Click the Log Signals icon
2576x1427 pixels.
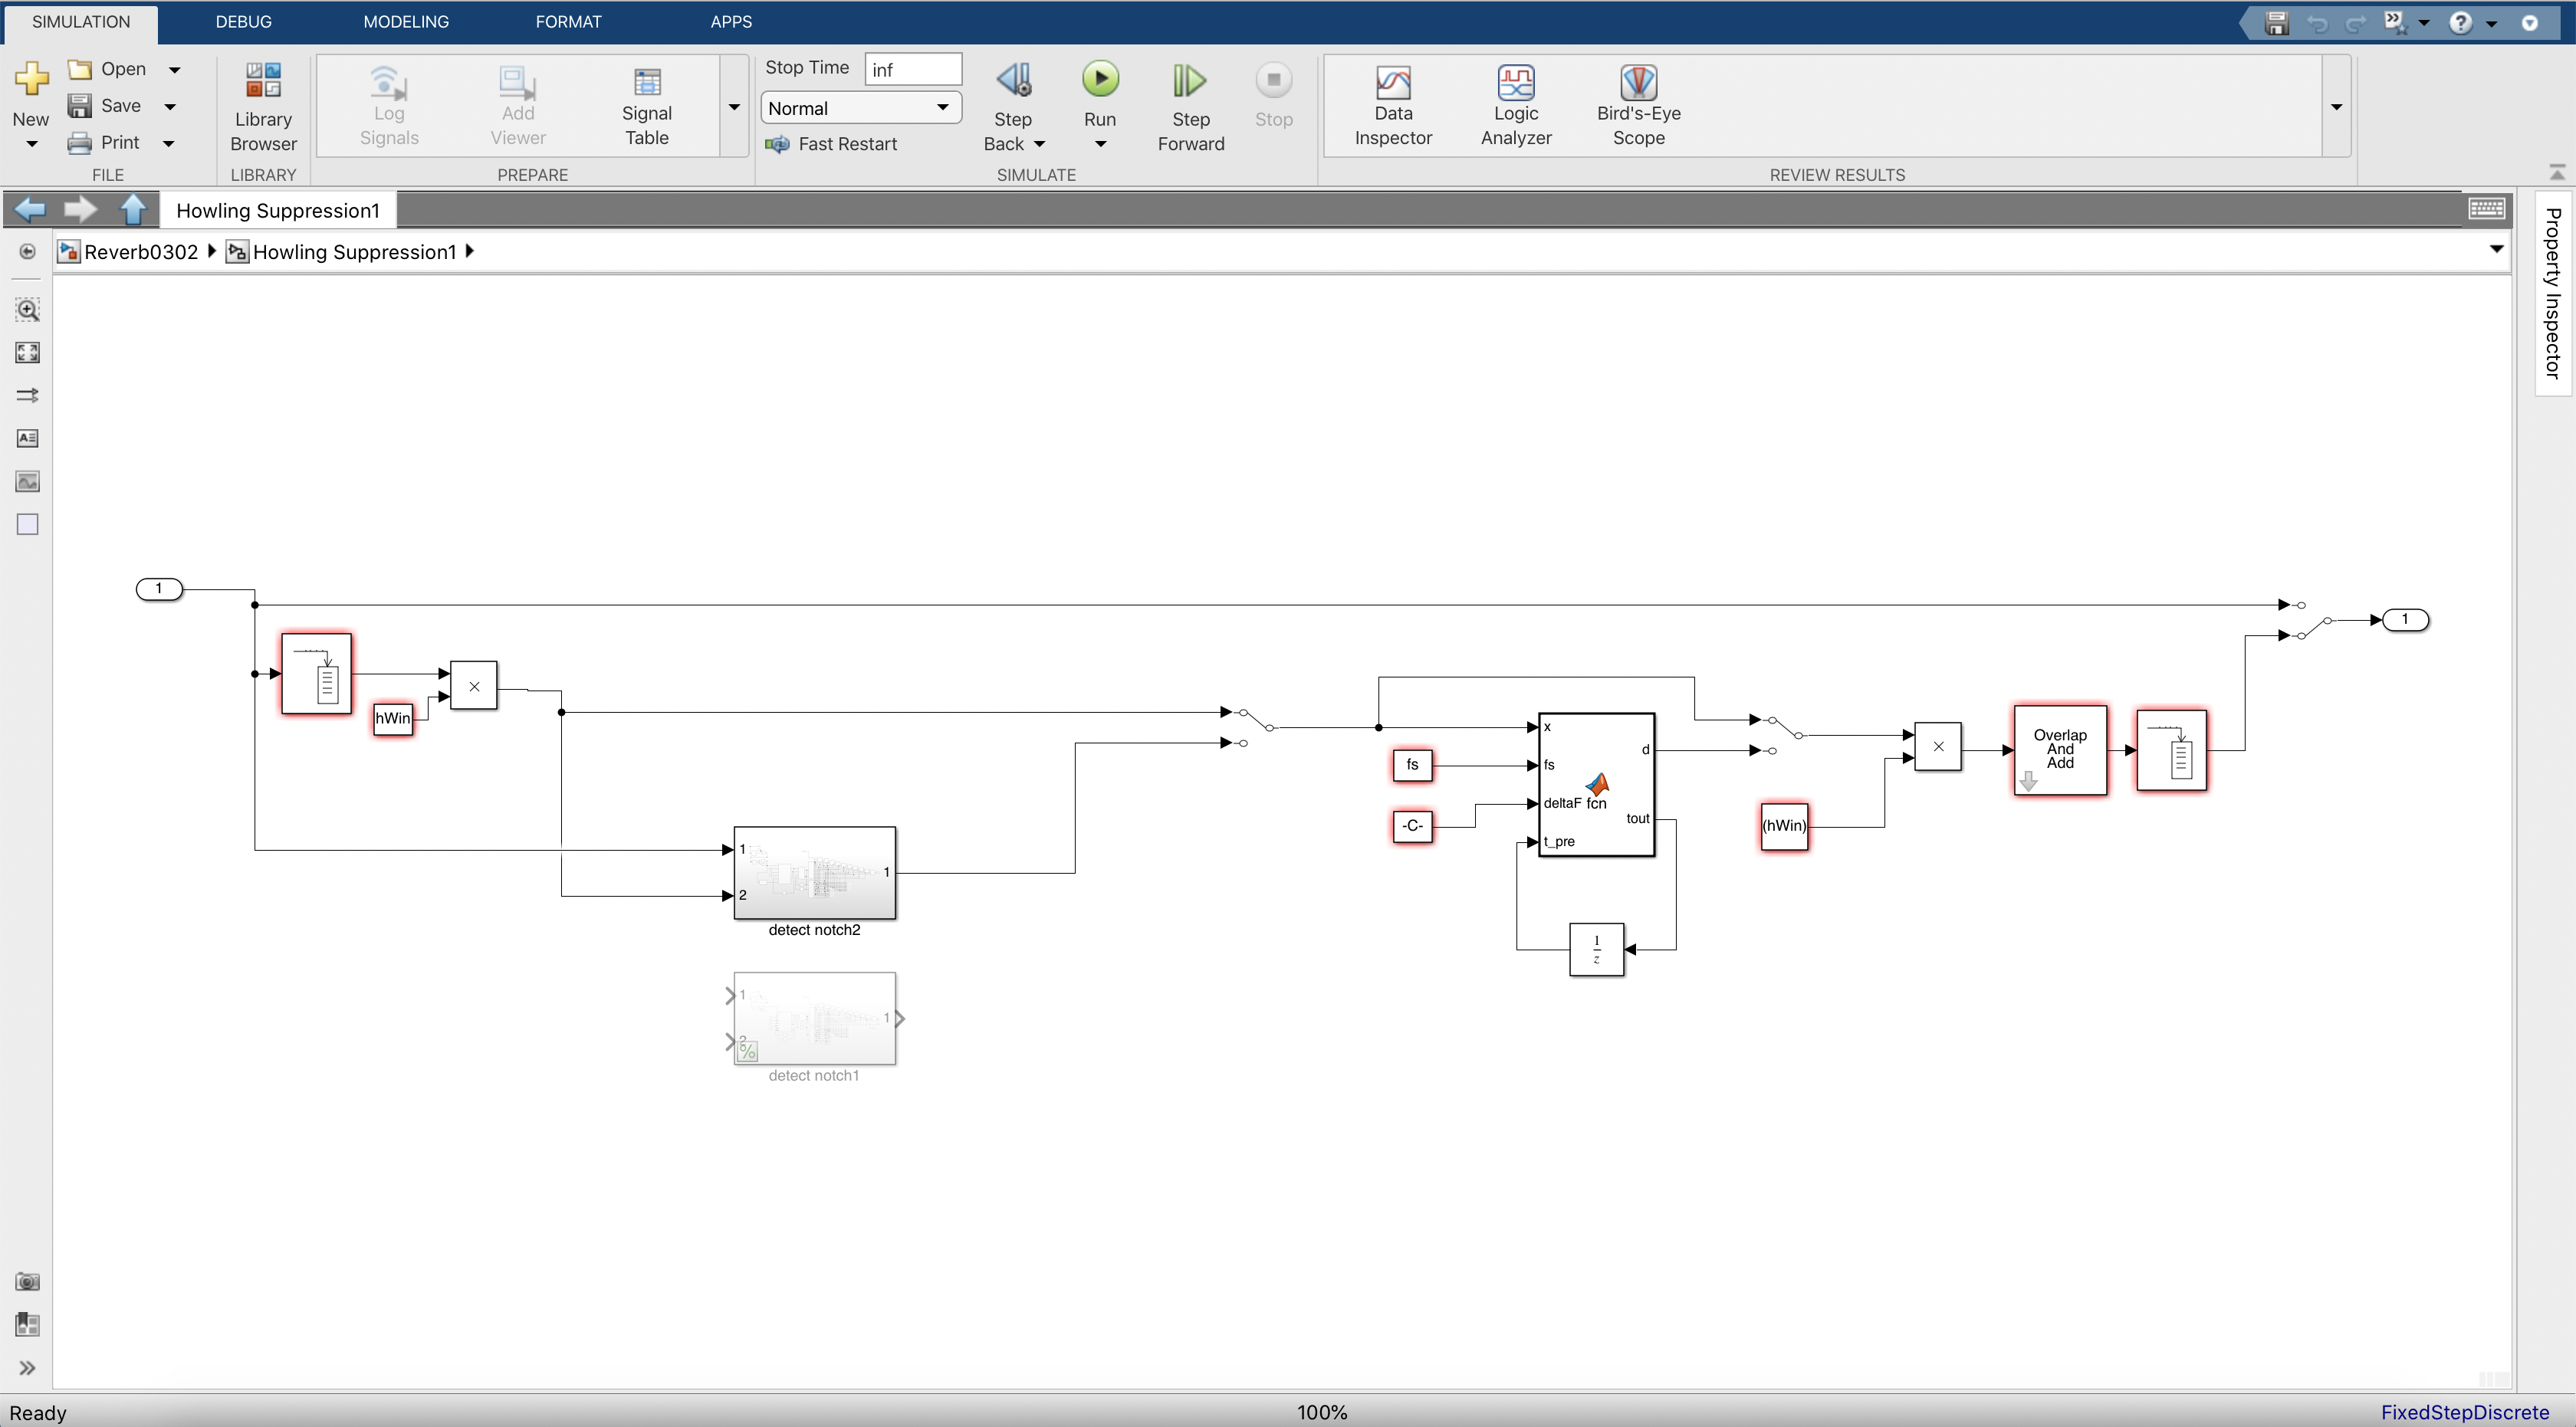388,84
